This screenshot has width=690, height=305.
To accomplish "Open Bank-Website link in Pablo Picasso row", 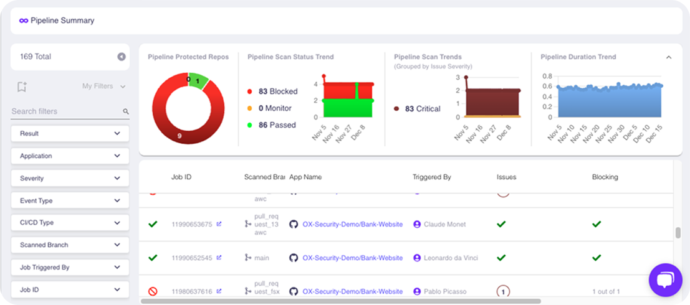I will (353, 291).
